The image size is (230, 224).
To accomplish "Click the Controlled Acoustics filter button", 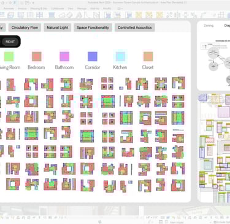I will (134, 28).
